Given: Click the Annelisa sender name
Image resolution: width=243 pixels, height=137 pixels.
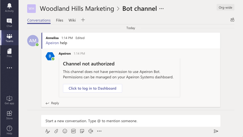Looking at the screenshot, I should (52, 38).
